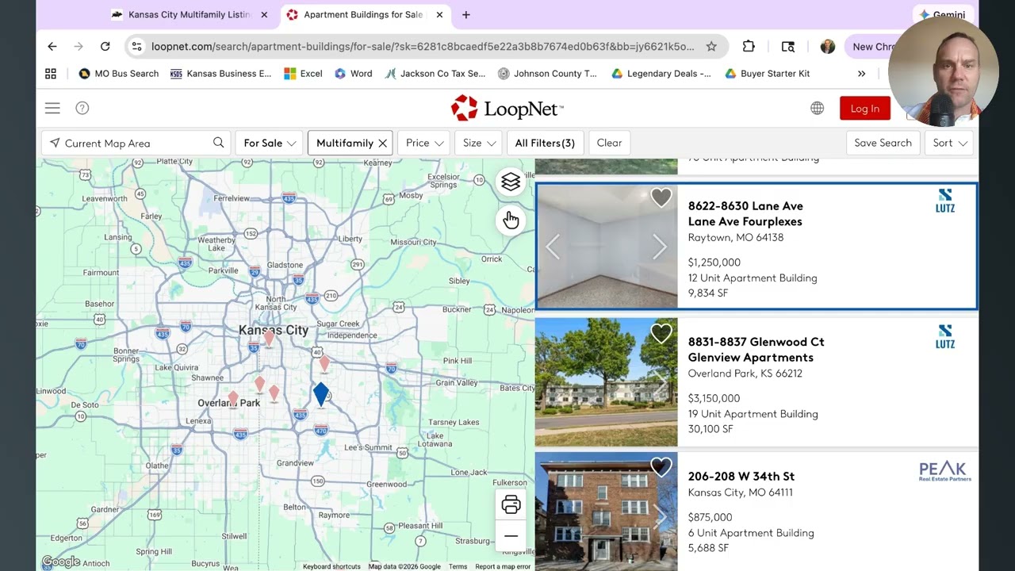1015x571 pixels.
Task: Go back with browser back arrow
Action: click(52, 47)
